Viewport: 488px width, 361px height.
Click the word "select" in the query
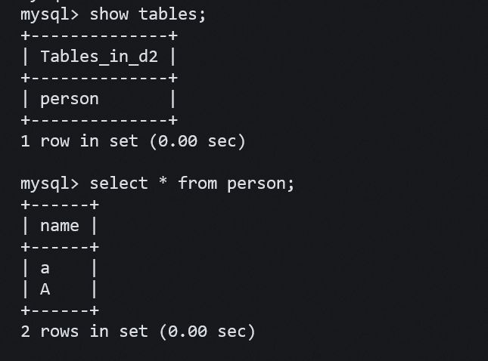119,184
